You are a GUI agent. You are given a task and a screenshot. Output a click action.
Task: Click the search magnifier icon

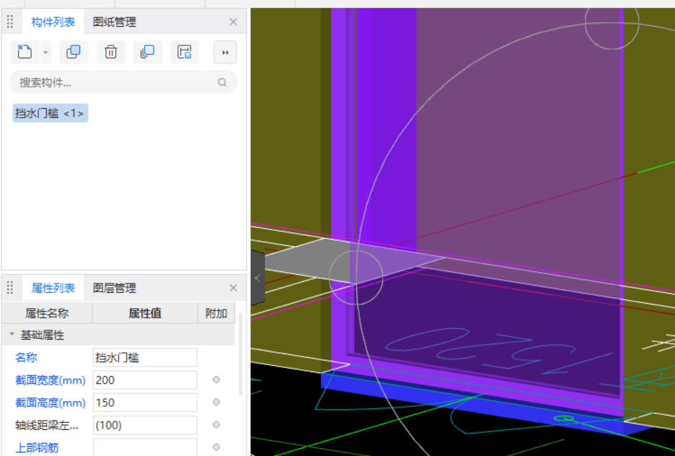[x=222, y=82]
